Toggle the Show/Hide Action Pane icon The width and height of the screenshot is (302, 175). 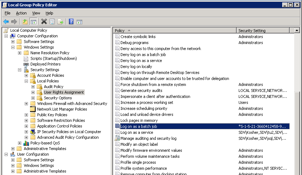tap(79, 22)
